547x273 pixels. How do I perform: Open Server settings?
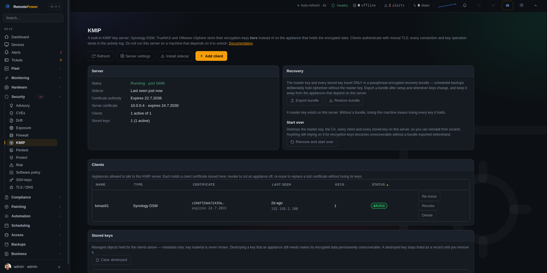click(x=135, y=56)
